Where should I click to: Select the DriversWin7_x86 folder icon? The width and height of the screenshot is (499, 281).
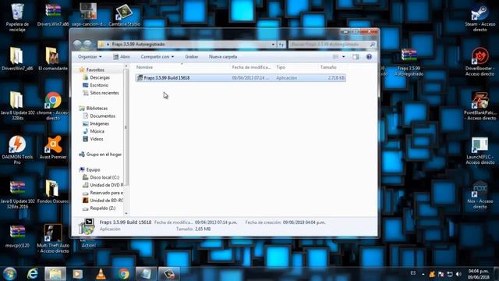pos(16,59)
